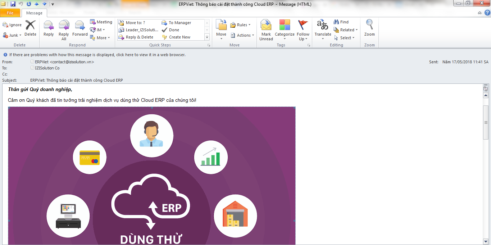This screenshot has height=245, width=491.
Task: Click the presence indicator beside ERPViet sender
Action: tap(32, 62)
